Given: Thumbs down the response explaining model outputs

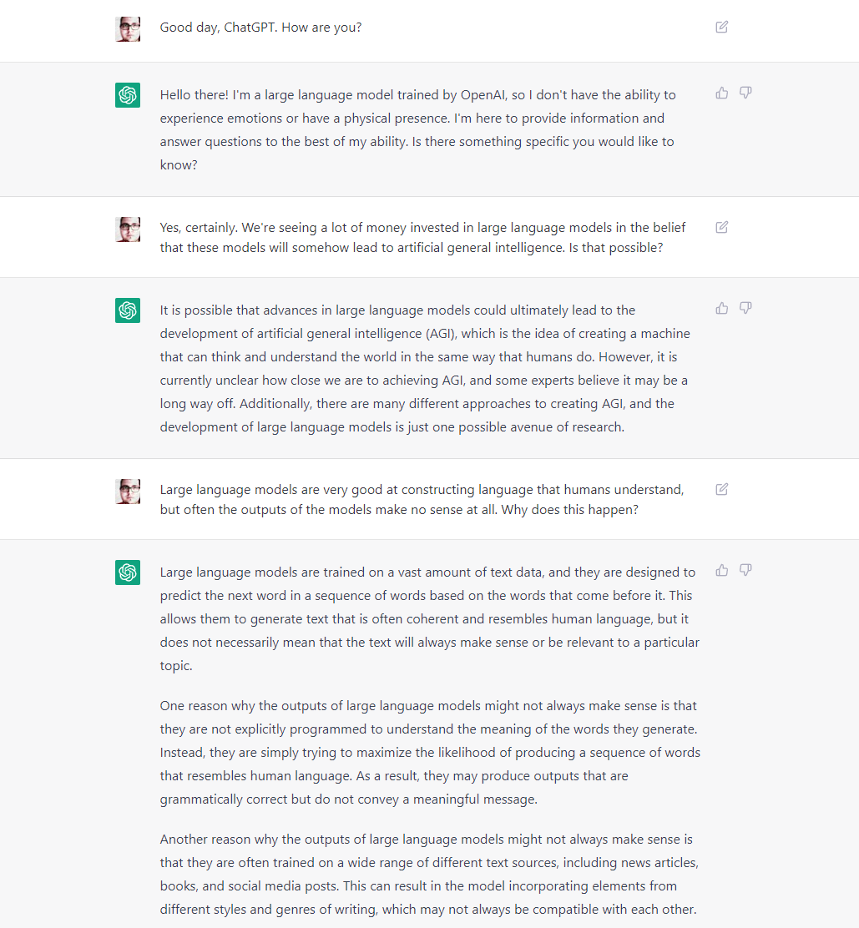Looking at the screenshot, I should pos(745,570).
